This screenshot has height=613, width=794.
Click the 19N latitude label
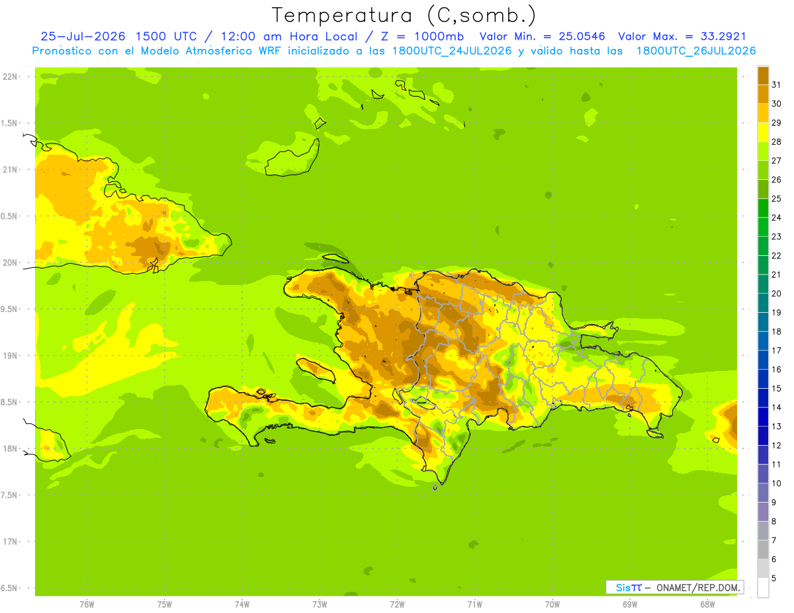coord(11,355)
